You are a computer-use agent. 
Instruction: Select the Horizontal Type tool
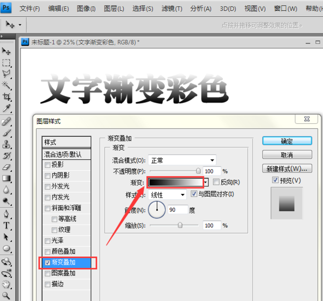pyautogui.click(x=6, y=226)
